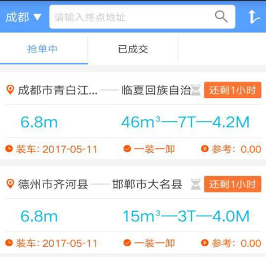This screenshot has width=266, height=257.
Task: Select destination text 邯郸市大名县
Action: [147, 184]
